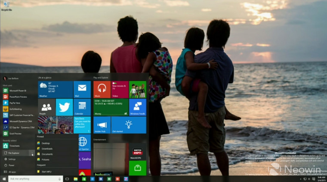Viewport: 327px width, 182px height.
Task: Launch Microsoft Power BI from most used
Action: pos(17,91)
